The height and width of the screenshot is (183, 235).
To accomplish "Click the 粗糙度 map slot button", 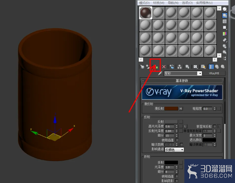I will point(219,109).
